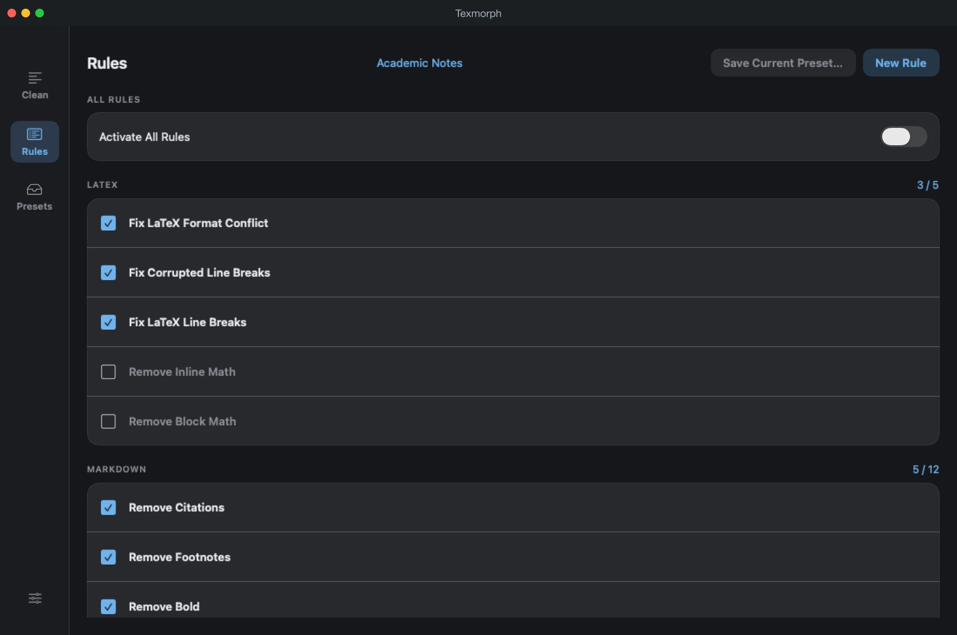Viewport: 957px width, 635px height.
Task: Click the MARKDOWN section header
Action: (117, 469)
